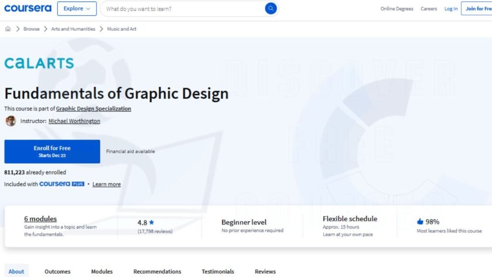The height and width of the screenshot is (277, 492).
Task: Switch to the Modules tab
Action: tap(102, 271)
